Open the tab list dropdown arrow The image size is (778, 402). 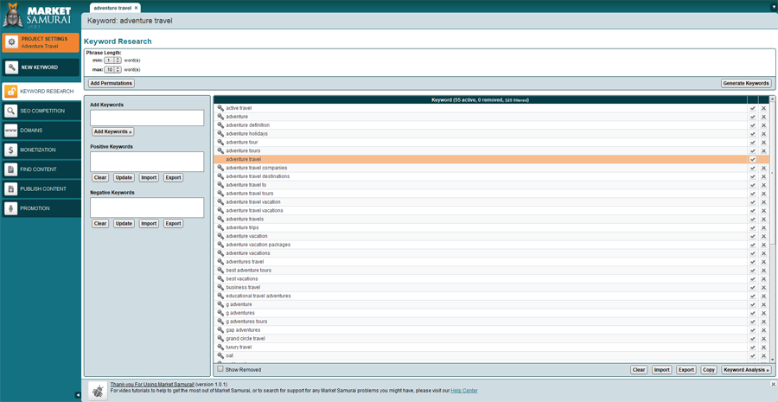[x=774, y=7]
